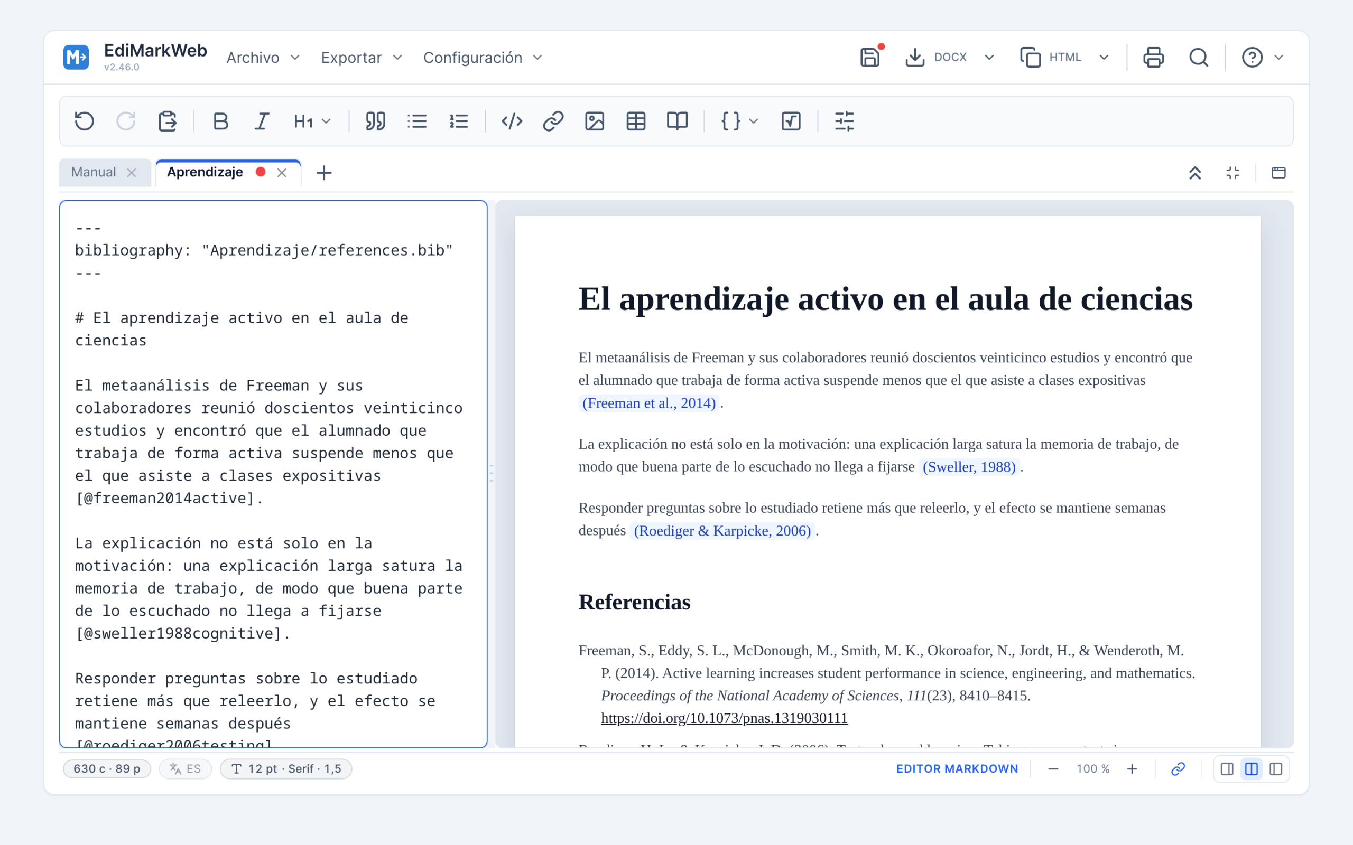Click the minimize view arrows icon
The height and width of the screenshot is (845, 1353).
pyautogui.click(x=1233, y=173)
